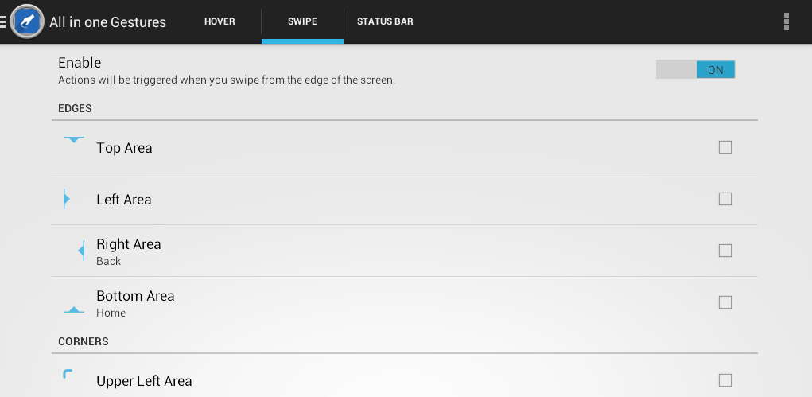Tick the Bottom Area checkbox

pyautogui.click(x=725, y=302)
